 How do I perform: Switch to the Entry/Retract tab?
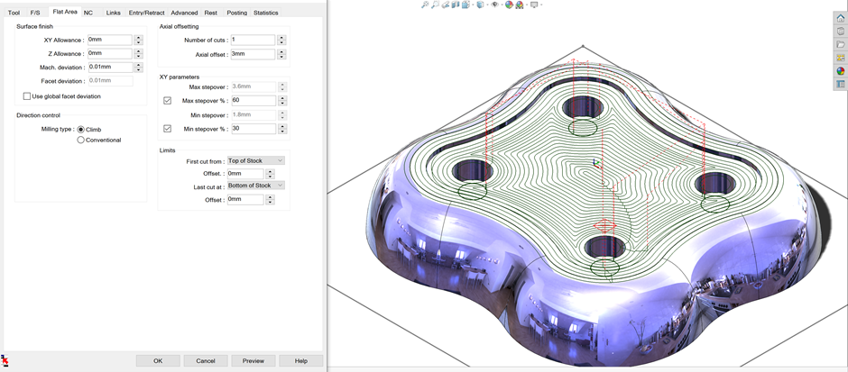(x=146, y=14)
